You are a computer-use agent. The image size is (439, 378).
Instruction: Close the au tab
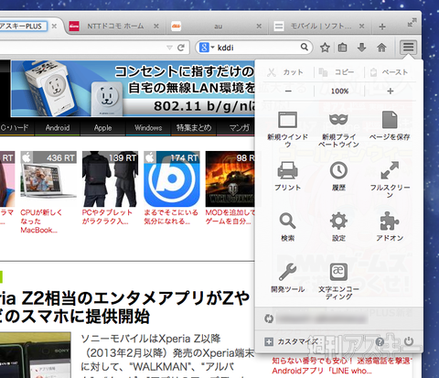(259, 27)
